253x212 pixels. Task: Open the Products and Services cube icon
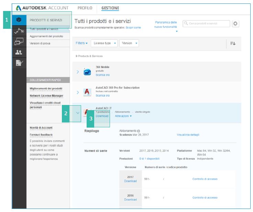(19, 20)
